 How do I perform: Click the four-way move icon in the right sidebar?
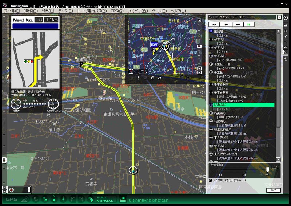click(286, 31)
